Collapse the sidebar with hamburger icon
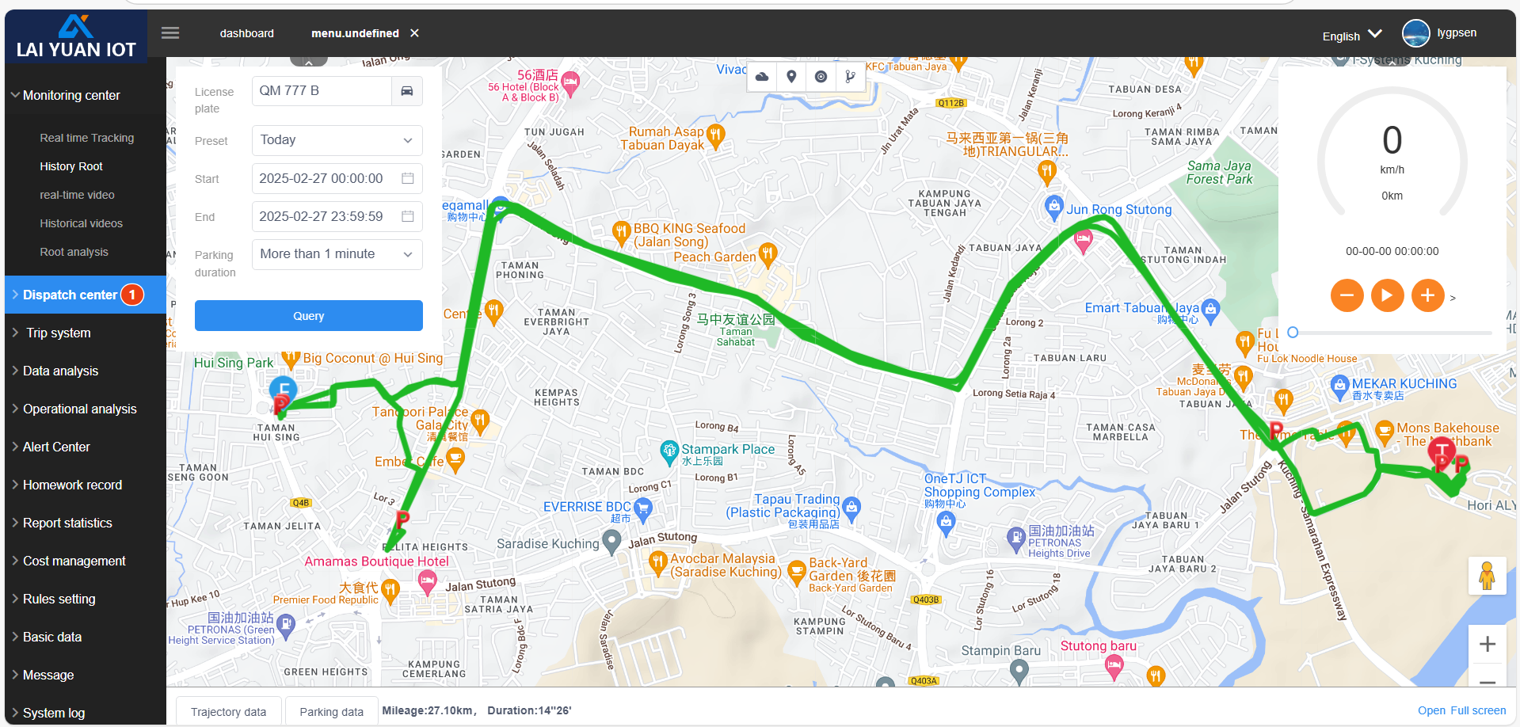 point(170,33)
